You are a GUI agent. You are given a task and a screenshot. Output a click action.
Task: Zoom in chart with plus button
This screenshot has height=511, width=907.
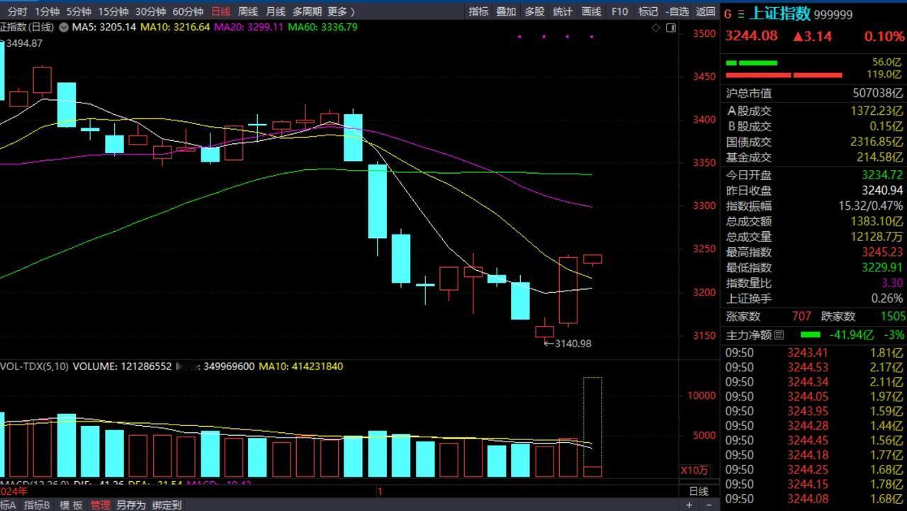pyautogui.click(x=688, y=505)
